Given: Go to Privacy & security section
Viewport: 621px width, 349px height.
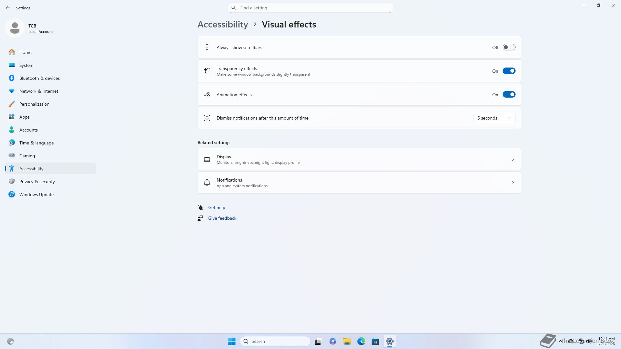Looking at the screenshot, I should click(37, 182).
